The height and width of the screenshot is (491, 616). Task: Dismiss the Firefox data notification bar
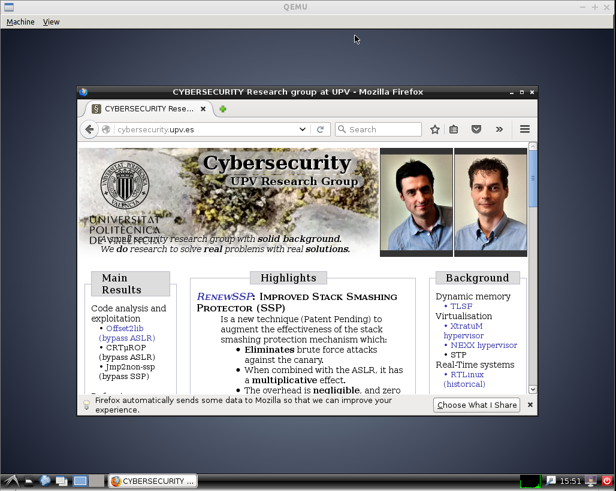[x=530, y=405]
